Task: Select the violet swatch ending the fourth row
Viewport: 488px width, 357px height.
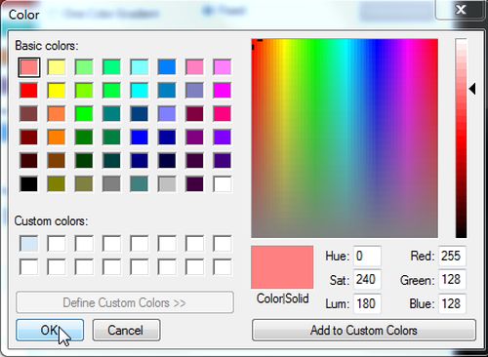Action: pyautogui.click(x=223, y=138)
